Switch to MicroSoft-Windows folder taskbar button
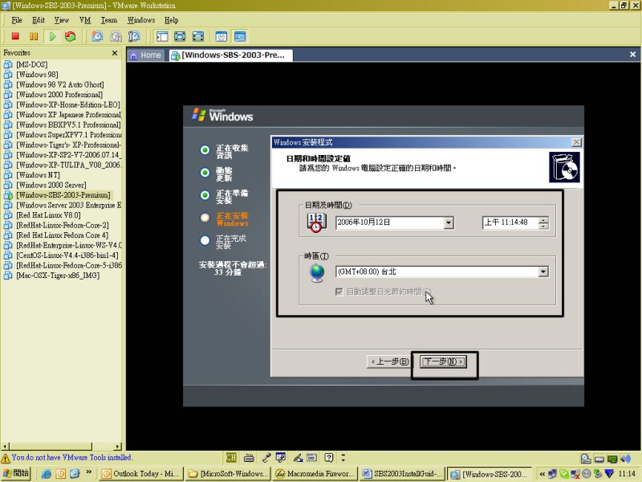This screenshot has width=642, height=482. [x=228, y=474]
